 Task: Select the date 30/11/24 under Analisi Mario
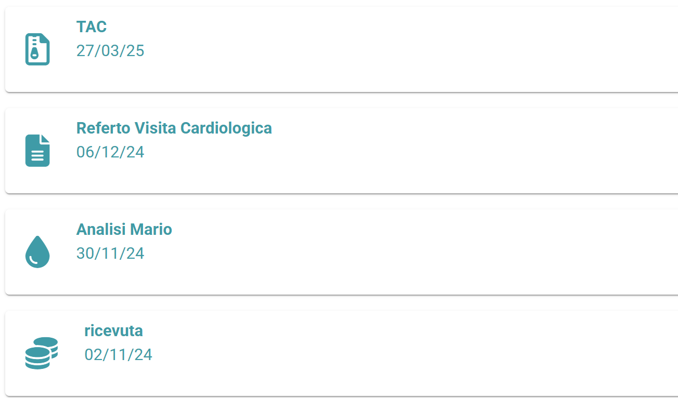coord(110,253)
